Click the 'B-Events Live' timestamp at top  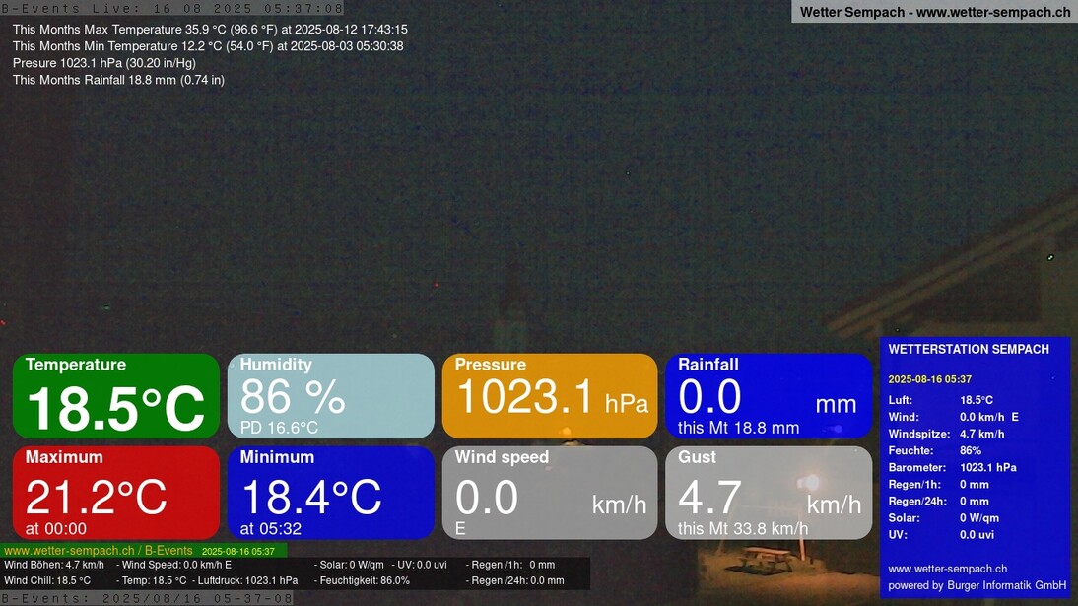tap(171, 8)
